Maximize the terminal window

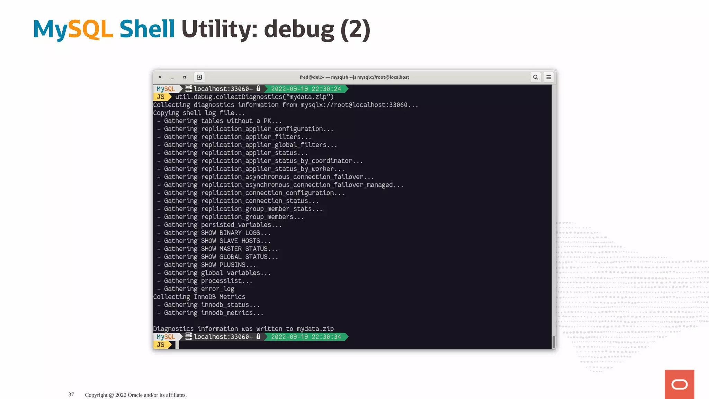pos(185,77)
